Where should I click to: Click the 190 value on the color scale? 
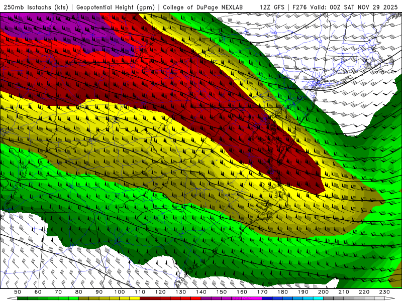(x=303, y=292)
